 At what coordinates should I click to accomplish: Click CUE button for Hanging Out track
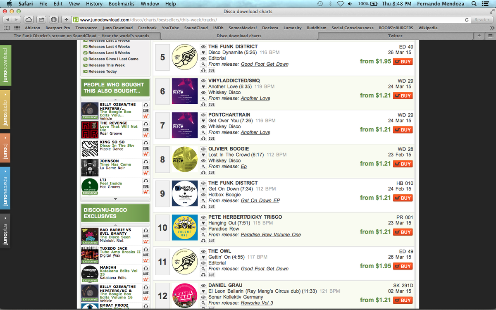click(212, 241)
